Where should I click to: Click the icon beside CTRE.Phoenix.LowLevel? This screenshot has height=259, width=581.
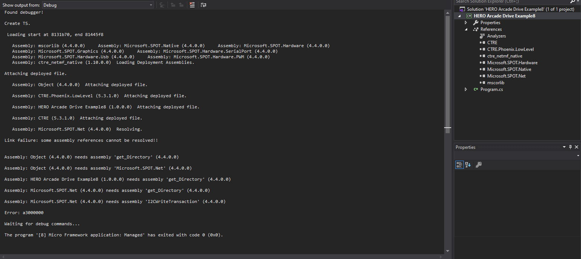coord(482,49)
